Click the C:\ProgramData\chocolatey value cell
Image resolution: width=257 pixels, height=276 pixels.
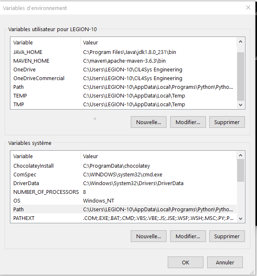[x=117, y=166]
